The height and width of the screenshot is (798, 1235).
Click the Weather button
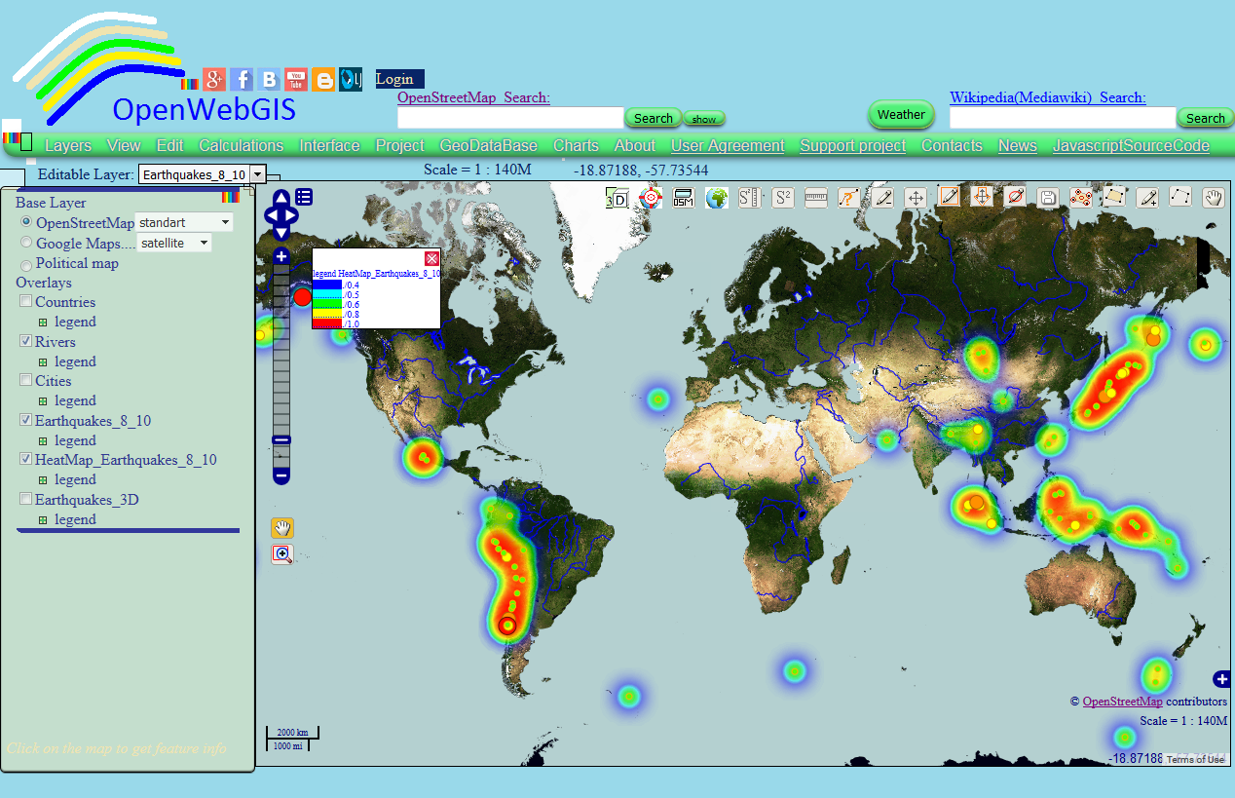coord(901,114)
